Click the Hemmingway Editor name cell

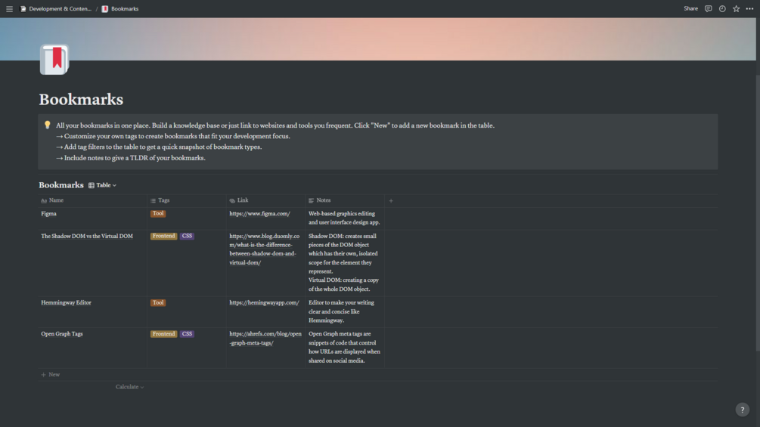[66, 303]
